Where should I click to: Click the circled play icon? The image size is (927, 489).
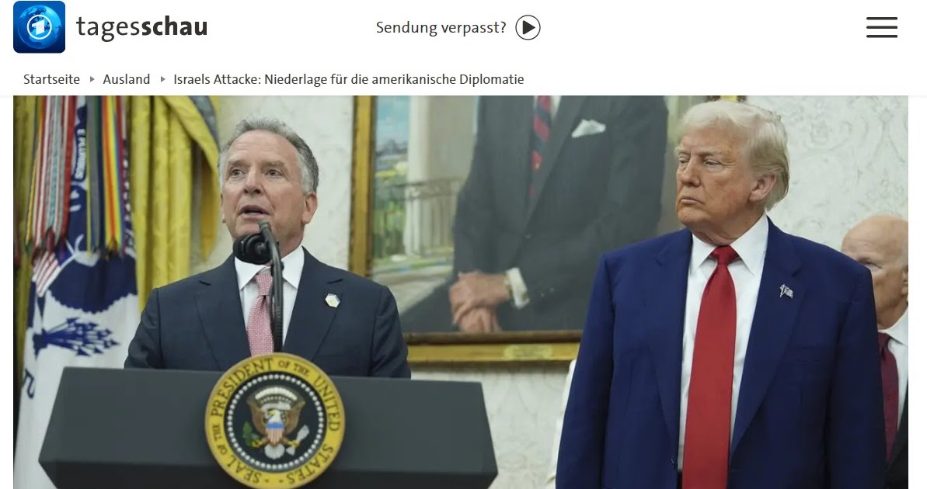[528, 28]
